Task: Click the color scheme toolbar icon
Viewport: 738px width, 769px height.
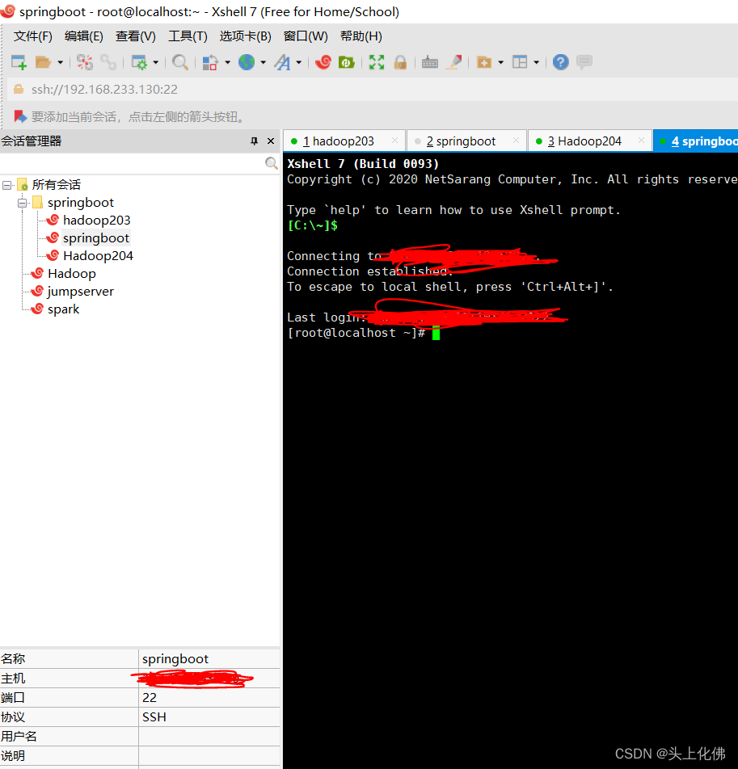Action: coord(210,62)
